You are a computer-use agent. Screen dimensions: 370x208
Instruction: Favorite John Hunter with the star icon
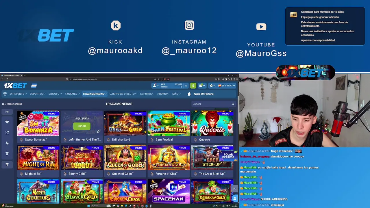98,131
